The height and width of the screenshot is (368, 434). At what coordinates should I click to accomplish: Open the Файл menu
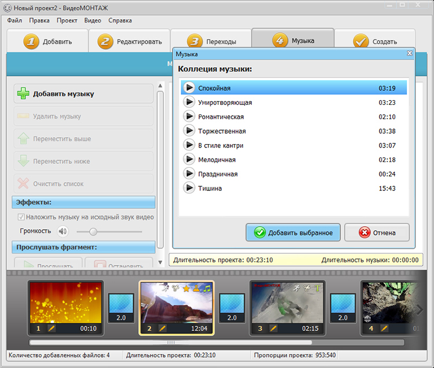click(x=14, y=20)
